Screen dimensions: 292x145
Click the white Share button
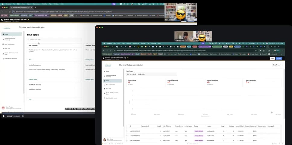coord(272,58)
